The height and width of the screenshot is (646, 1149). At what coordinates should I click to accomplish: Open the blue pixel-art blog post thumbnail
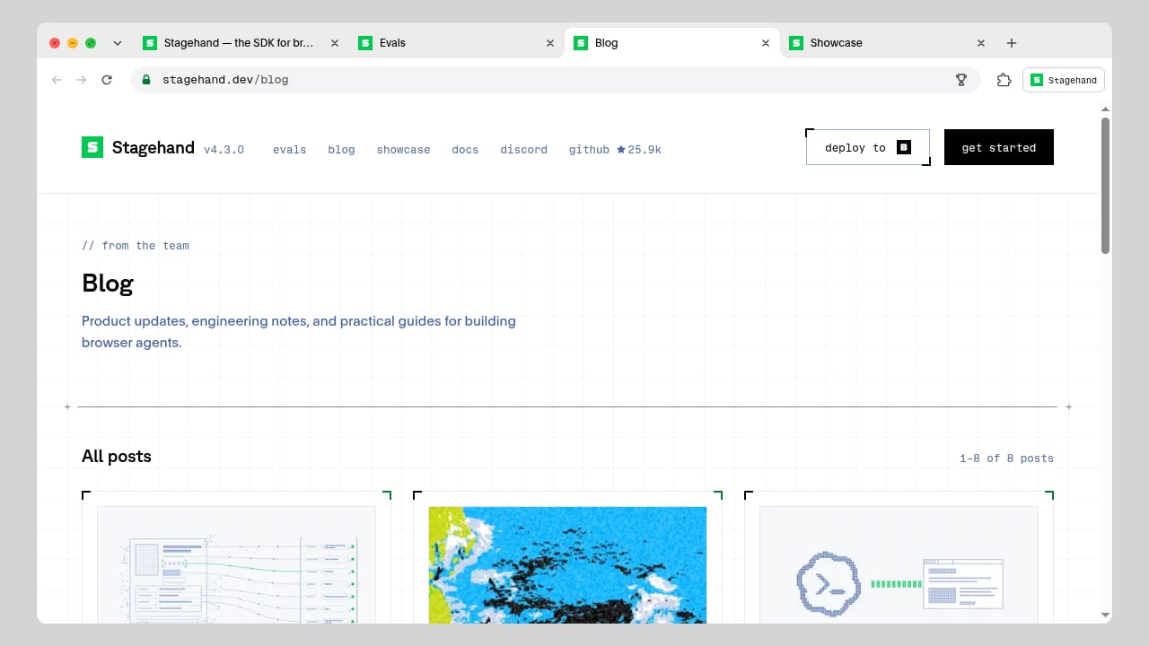[x=567, y=564]
